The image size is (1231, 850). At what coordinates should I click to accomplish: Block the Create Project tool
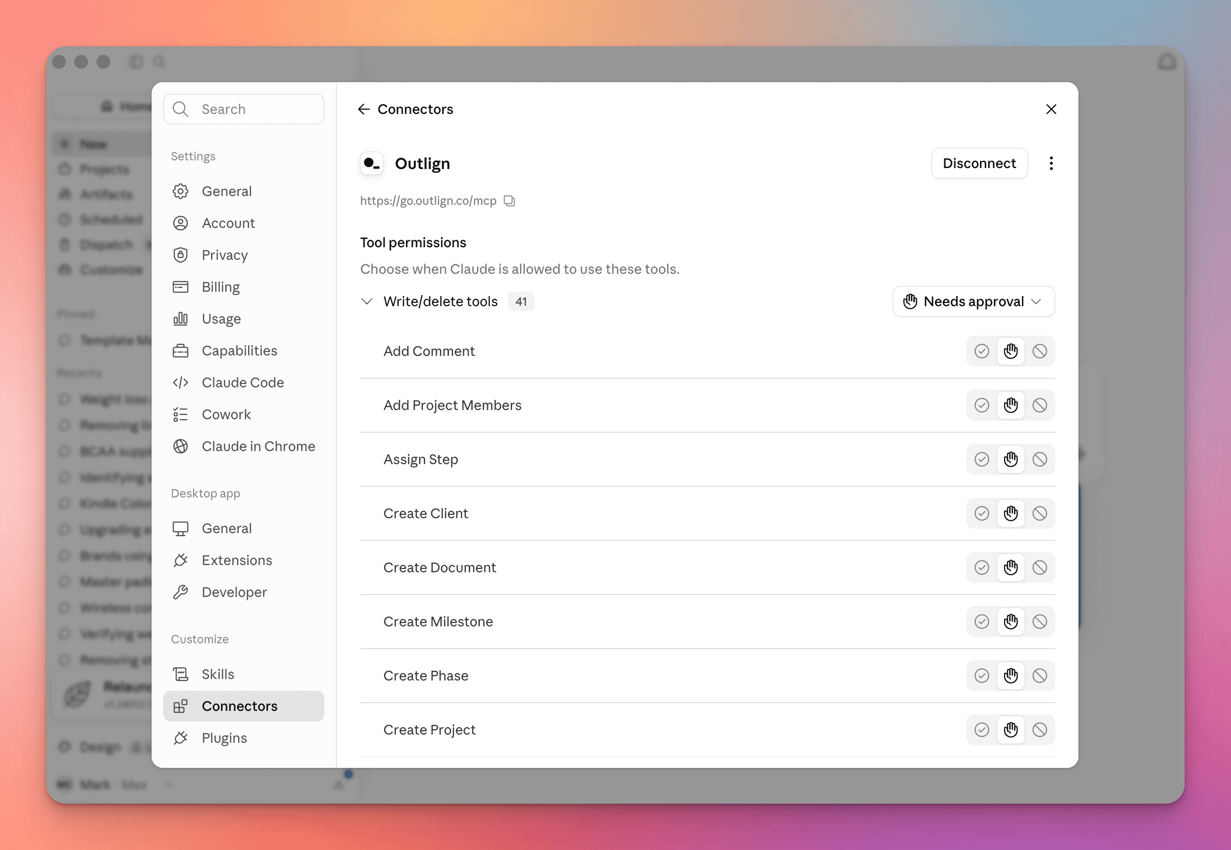[1039, 730]
